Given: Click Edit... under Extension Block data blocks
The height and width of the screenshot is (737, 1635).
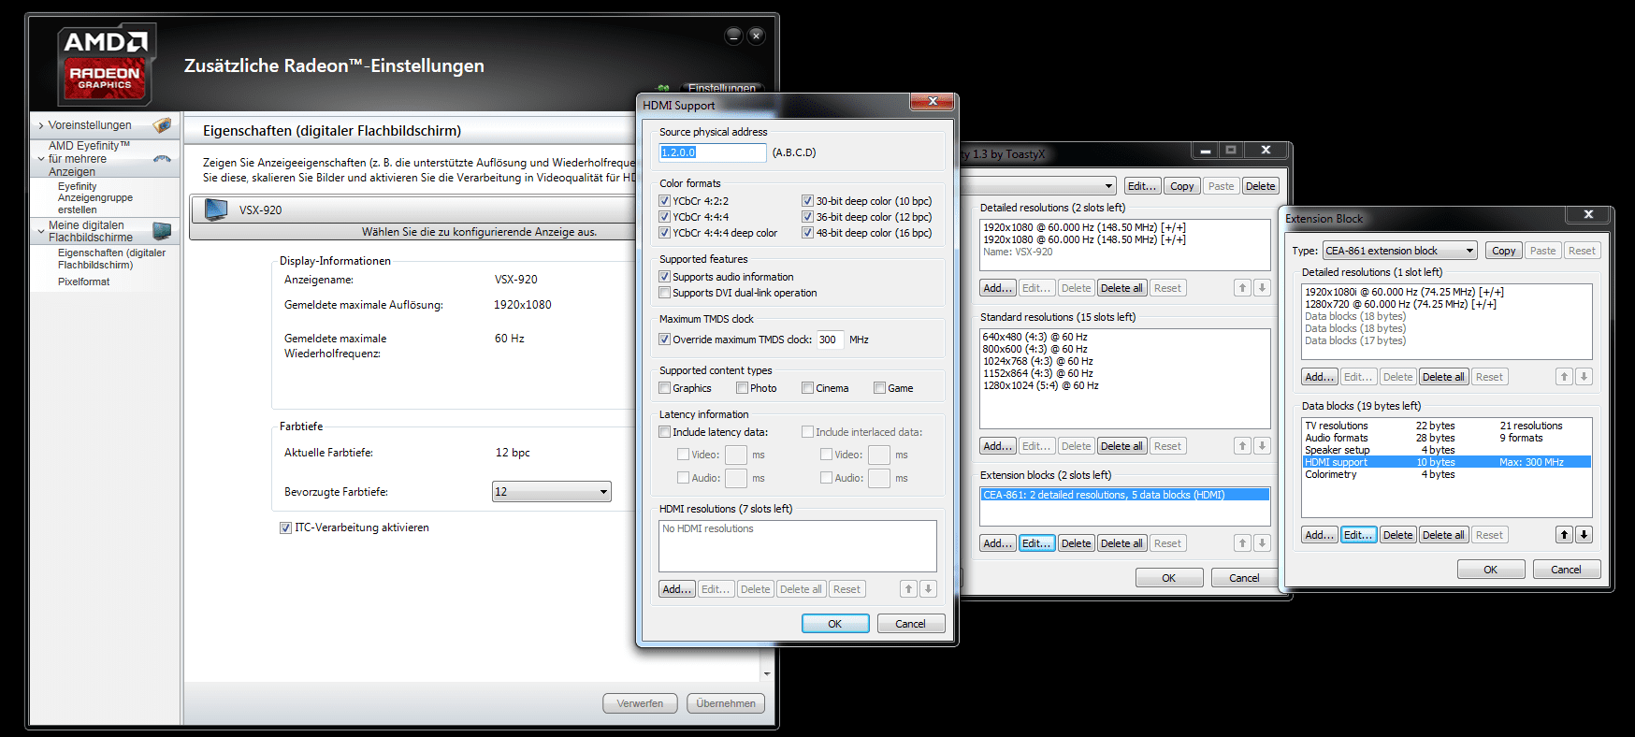Looking at the screenshot, I should point(1359,535).
